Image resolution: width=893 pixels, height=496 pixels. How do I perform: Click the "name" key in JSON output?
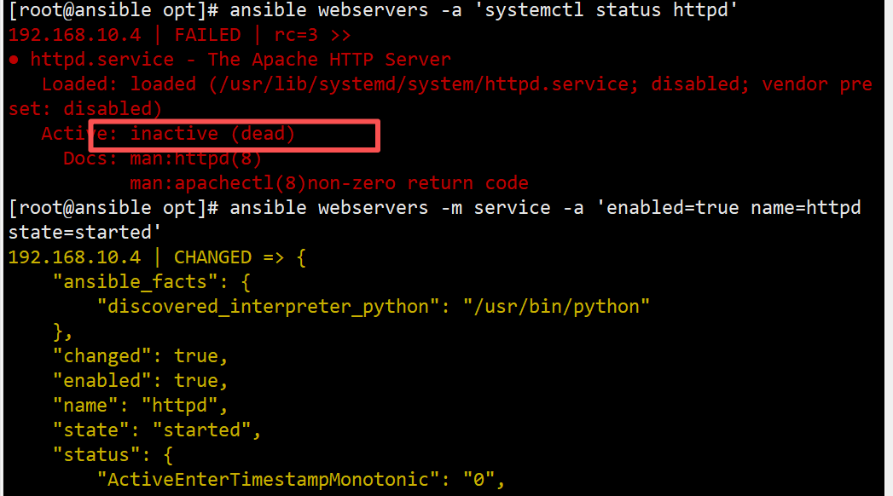84,406
